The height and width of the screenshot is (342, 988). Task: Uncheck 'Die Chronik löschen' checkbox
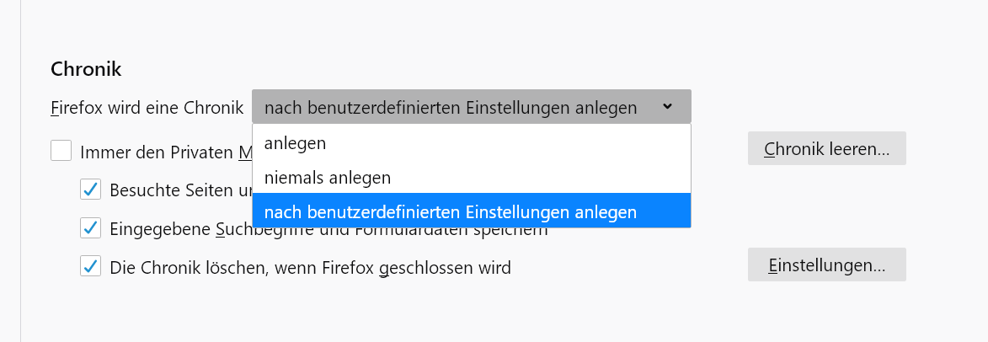point(91,267)
